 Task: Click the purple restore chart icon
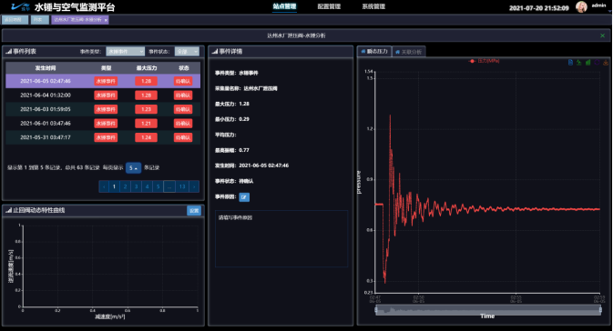(597, 63)
